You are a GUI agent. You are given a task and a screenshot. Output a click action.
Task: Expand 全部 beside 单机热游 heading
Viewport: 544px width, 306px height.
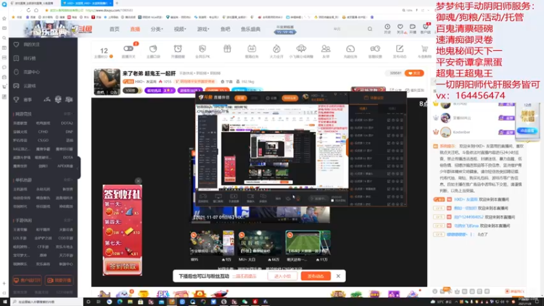click(x=68, y=180)
